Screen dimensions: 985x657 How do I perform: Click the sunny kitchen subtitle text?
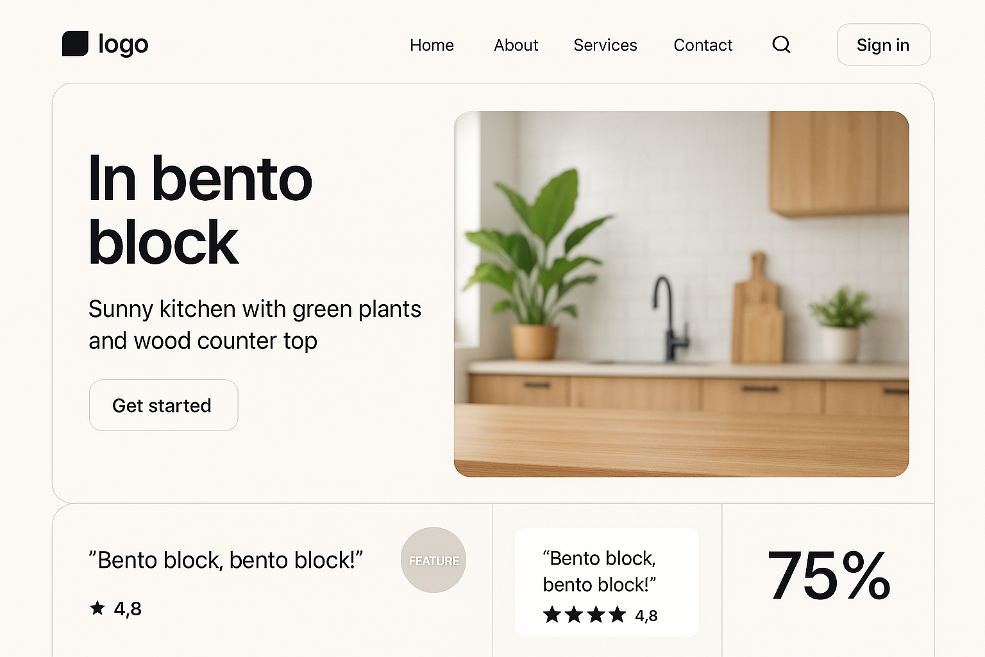coord(255,325)
